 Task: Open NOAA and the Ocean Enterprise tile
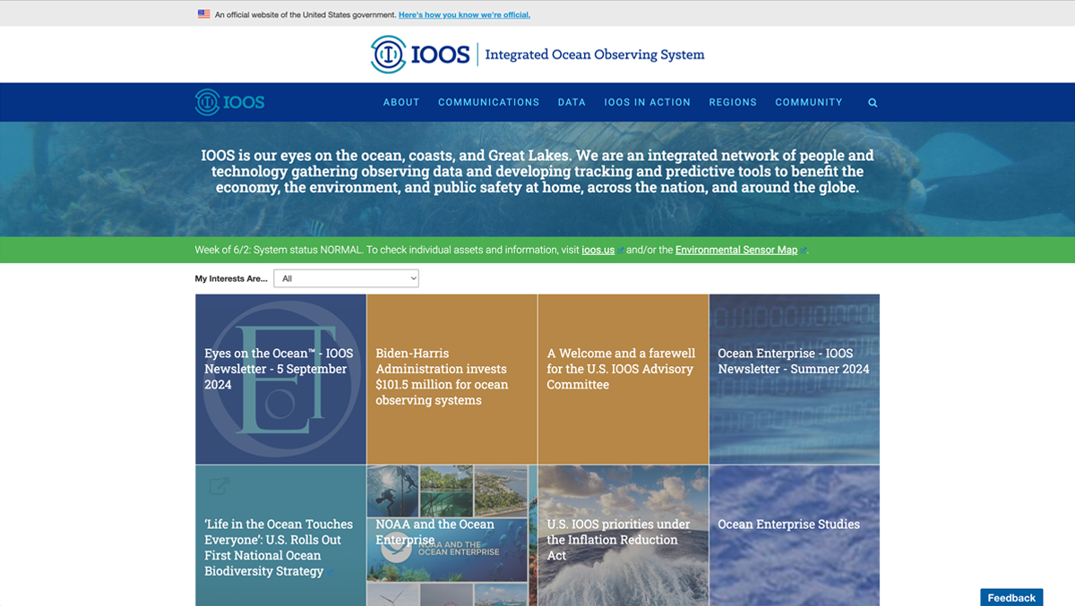pos(451,535)
